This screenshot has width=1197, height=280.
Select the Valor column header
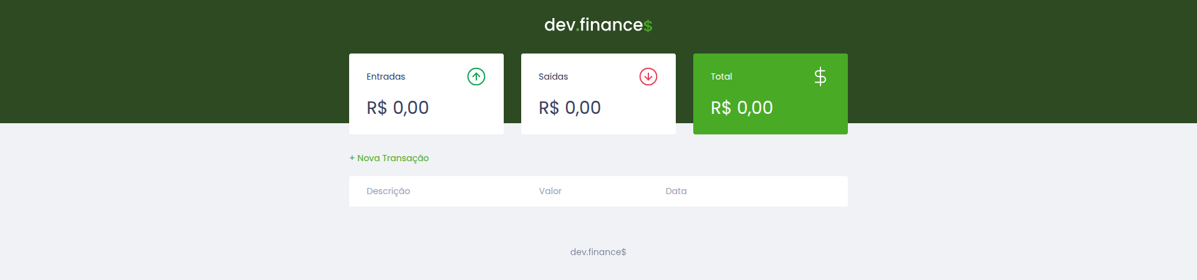tap(550, 191)
